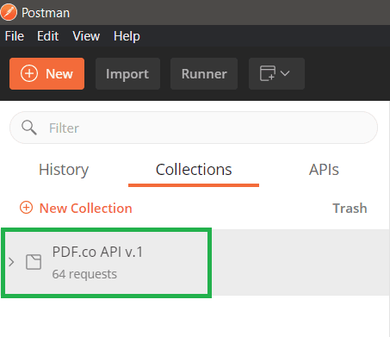
Task: Select the Collections tab
Action: coord(194,170)
